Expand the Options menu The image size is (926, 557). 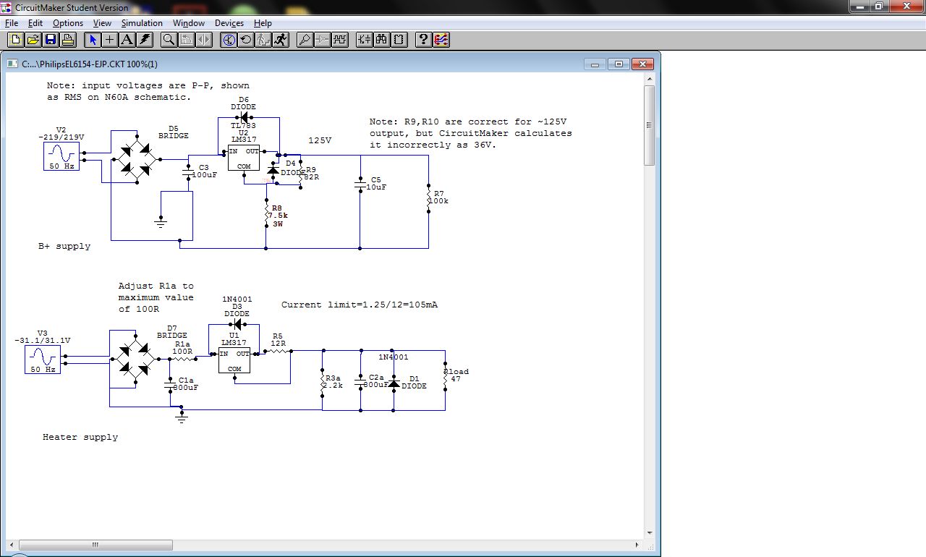tap(68, 23)
